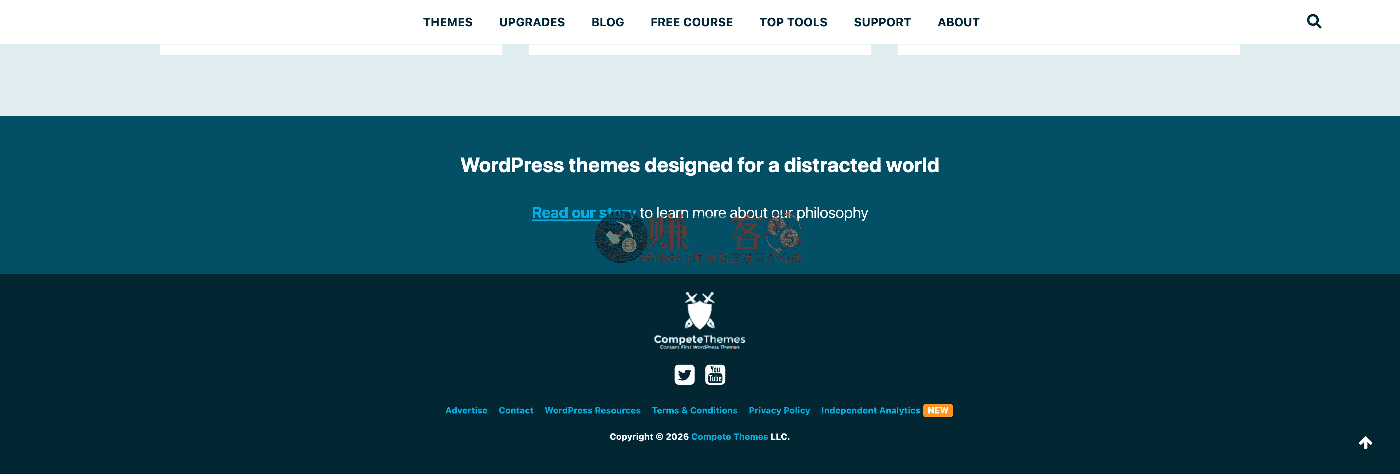Open the THEMES menu item

click(447, 22)
